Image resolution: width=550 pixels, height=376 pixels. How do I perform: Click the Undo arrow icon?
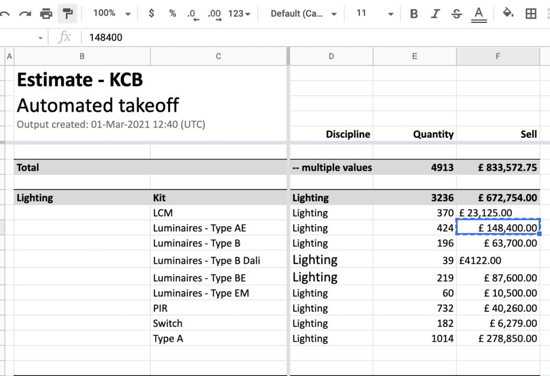coord(4,13)
